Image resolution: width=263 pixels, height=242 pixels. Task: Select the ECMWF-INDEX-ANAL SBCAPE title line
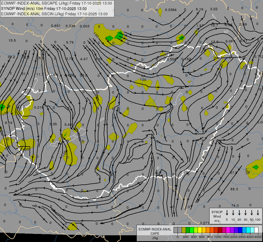click(x=56, y=3)
